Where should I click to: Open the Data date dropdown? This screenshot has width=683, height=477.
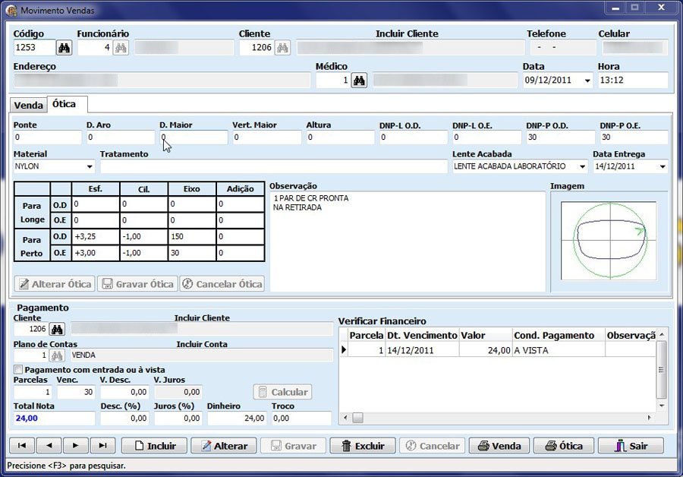587,81
